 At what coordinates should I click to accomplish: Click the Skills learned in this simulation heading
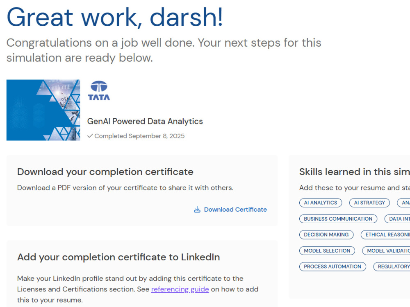click(x=355, y=172)
